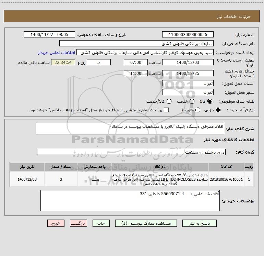Open مشاهده مدارک پیوستی (1) attachments
Screen dimensions: 264x256
click(146, 223)
